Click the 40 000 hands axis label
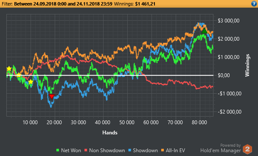 (x=103, y=123)
